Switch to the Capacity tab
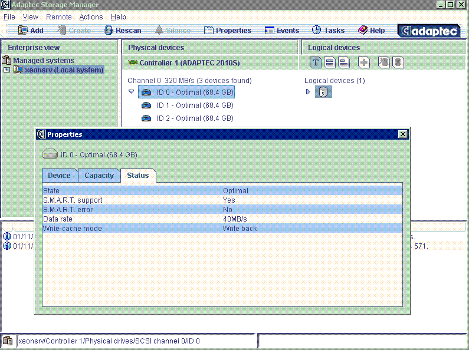 coord(99,176)
